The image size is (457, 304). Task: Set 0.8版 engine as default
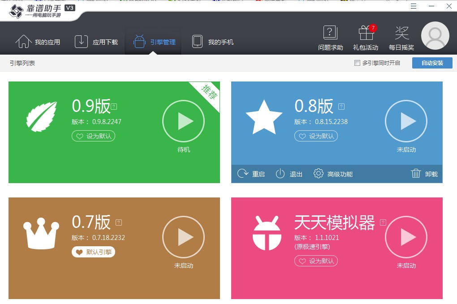click(316, 136)
